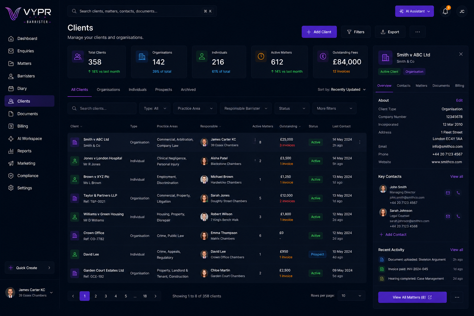Email John Smith via envelope icon
474x316 pixels.
coord(448,193)
